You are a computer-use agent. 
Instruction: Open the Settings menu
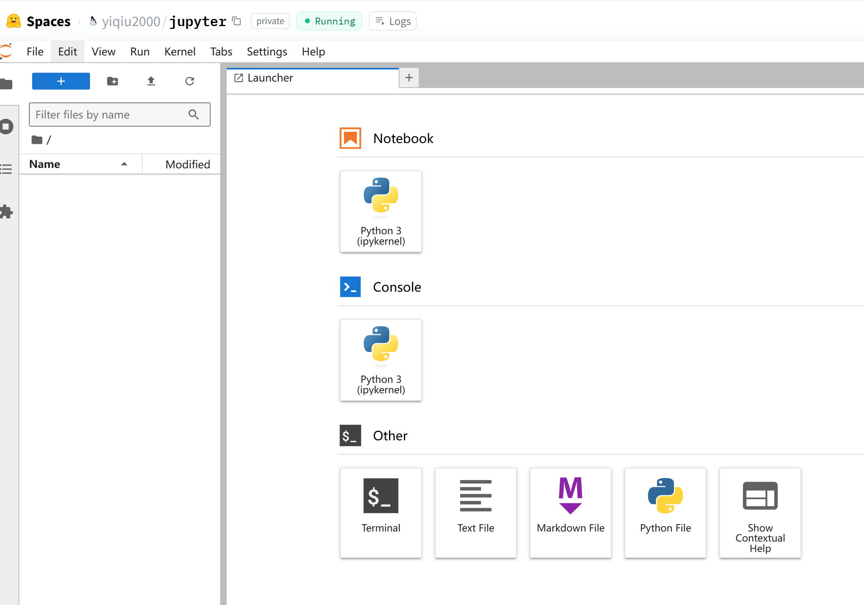[267, 51]
